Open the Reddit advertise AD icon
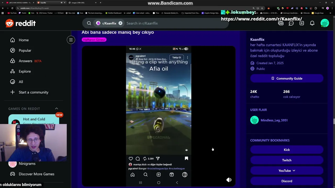 coord(281,23)
